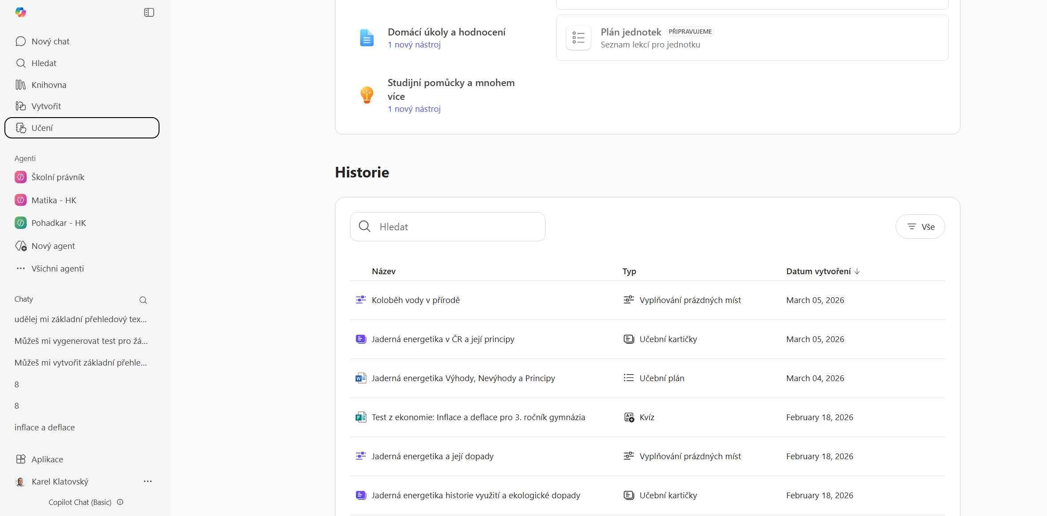The image size is (1047, 516).
Task: Open the Vše filter dropdown
Action: point(920,227)
